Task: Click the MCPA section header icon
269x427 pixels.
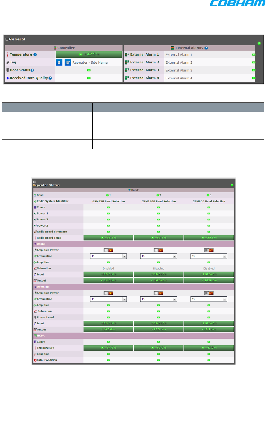Action: click(35, 336)
